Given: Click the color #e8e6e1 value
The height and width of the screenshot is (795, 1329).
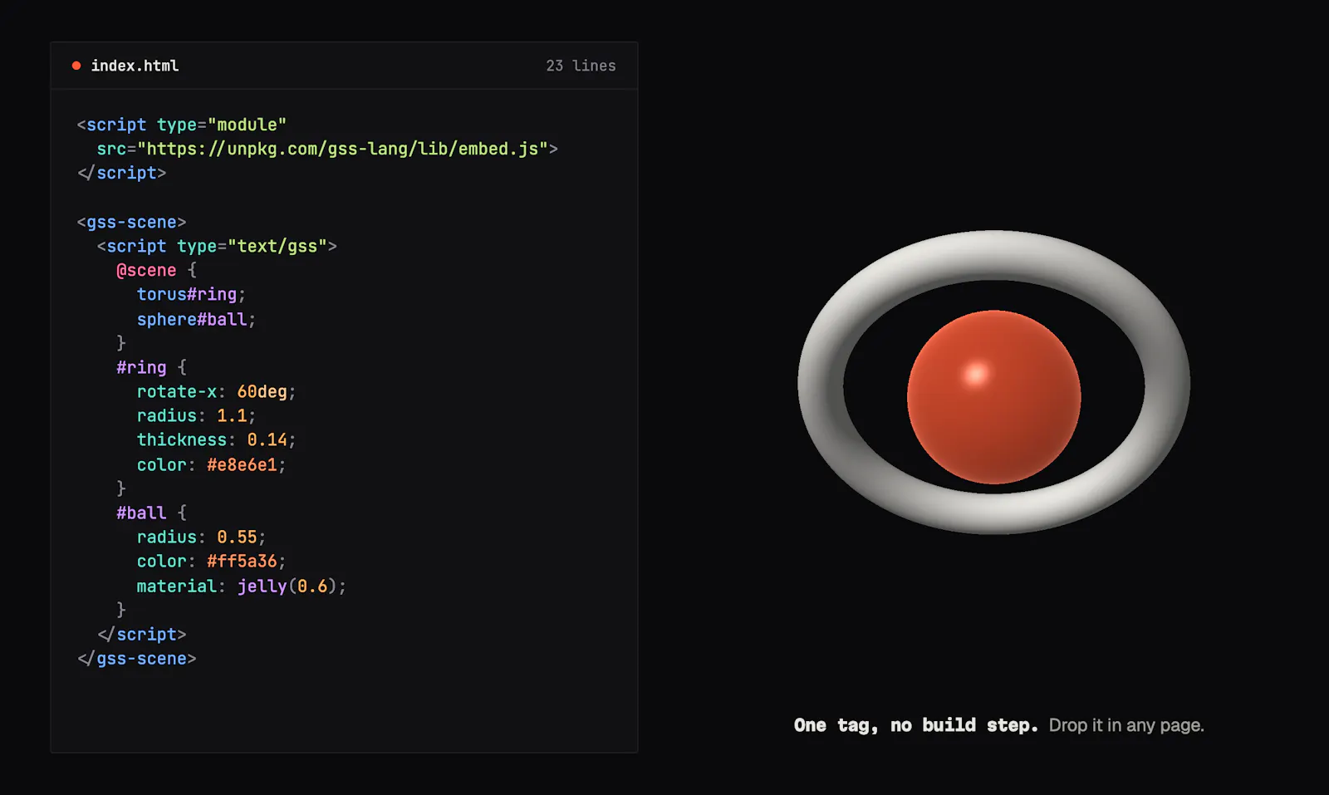Looking at the screenshot, I should click(242, 464).
